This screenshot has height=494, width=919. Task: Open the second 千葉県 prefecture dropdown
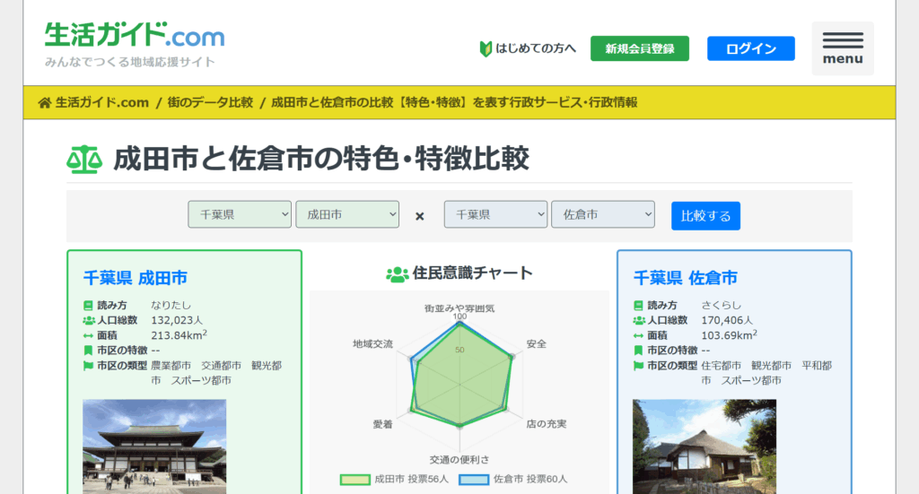(x=495, y=214)
